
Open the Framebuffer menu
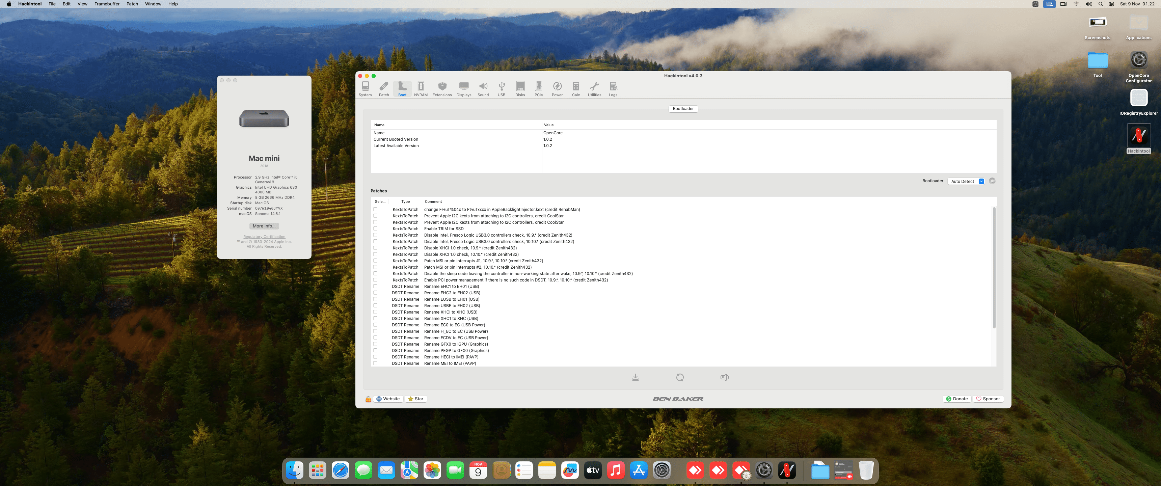tap(107, 4)
